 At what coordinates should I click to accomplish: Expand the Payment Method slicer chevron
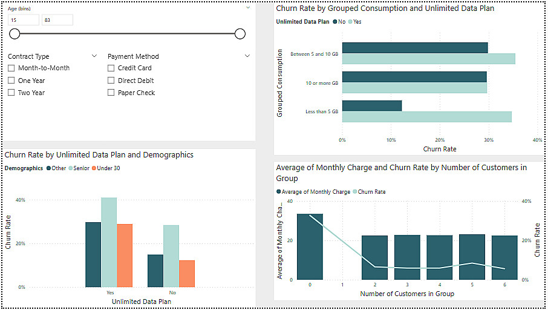pos(247,56)
